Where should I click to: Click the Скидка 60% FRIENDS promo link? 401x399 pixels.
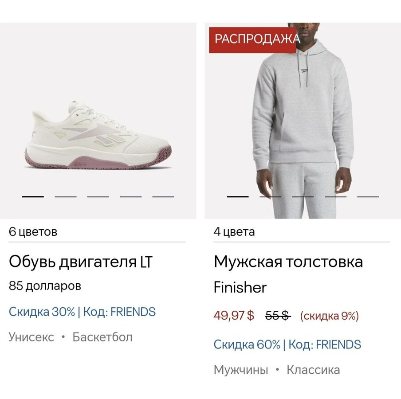pos(287,344)
